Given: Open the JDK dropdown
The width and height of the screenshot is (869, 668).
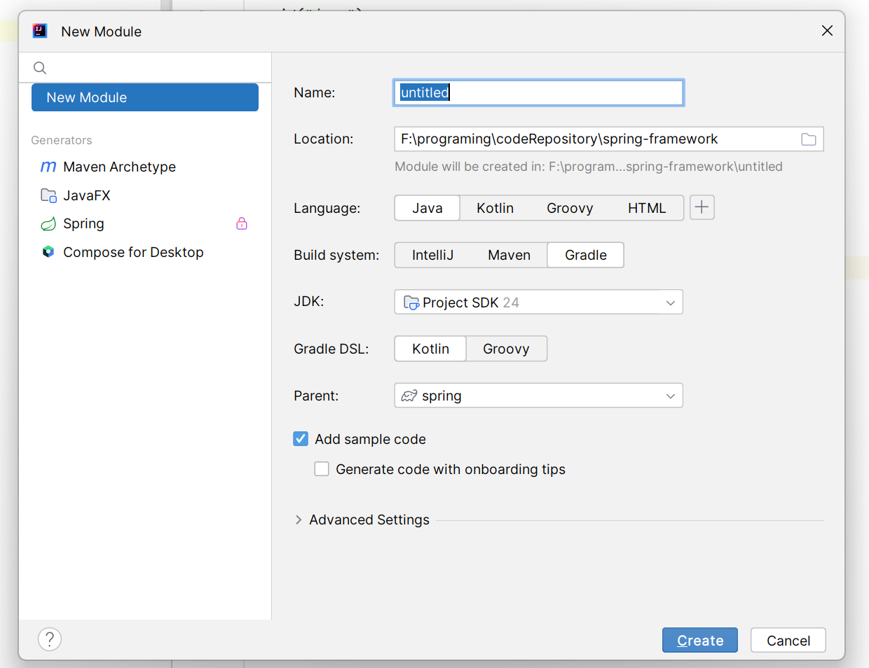Looking at the screenshot, I should [539, 302].
